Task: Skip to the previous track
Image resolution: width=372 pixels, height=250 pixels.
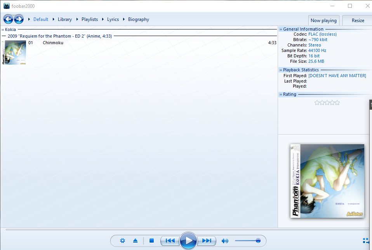Action: tap(170, 241)
